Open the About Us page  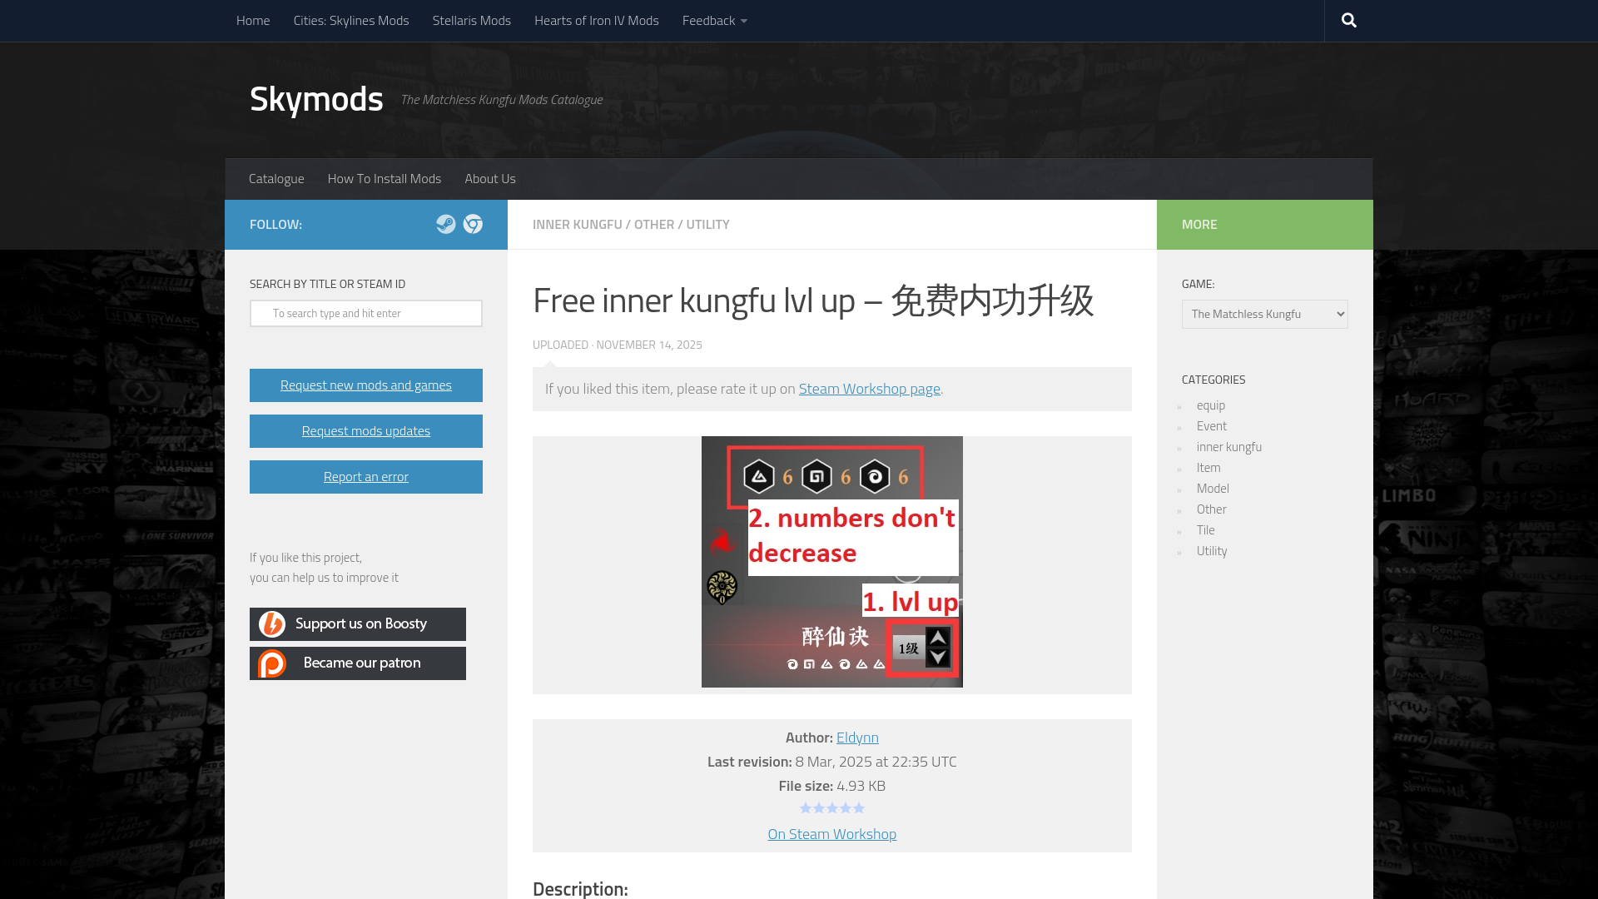(x=490, y=179)
